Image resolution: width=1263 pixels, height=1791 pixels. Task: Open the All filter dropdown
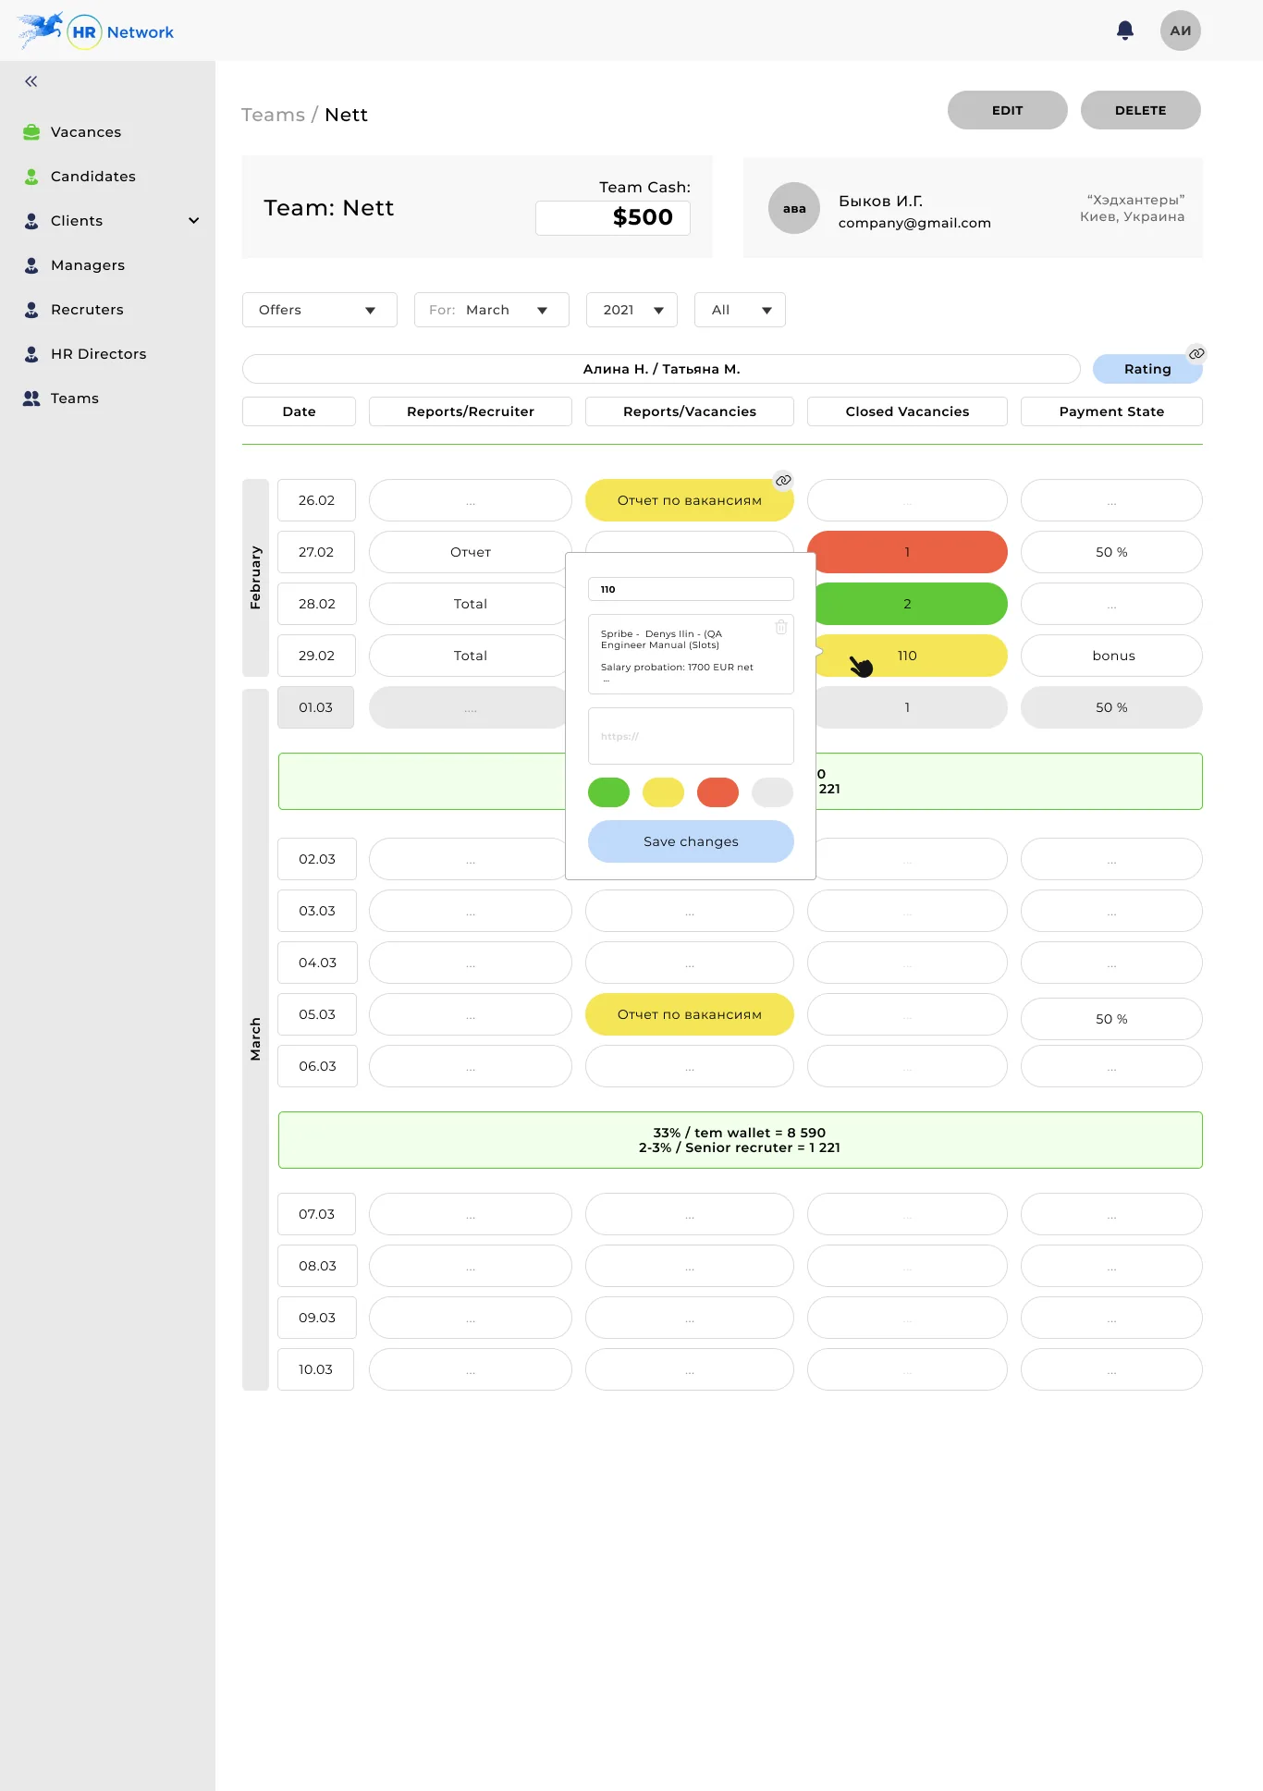(741, 310)
